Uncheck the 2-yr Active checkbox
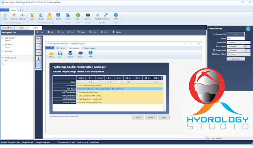253x148 pixels. pos(100,82)
